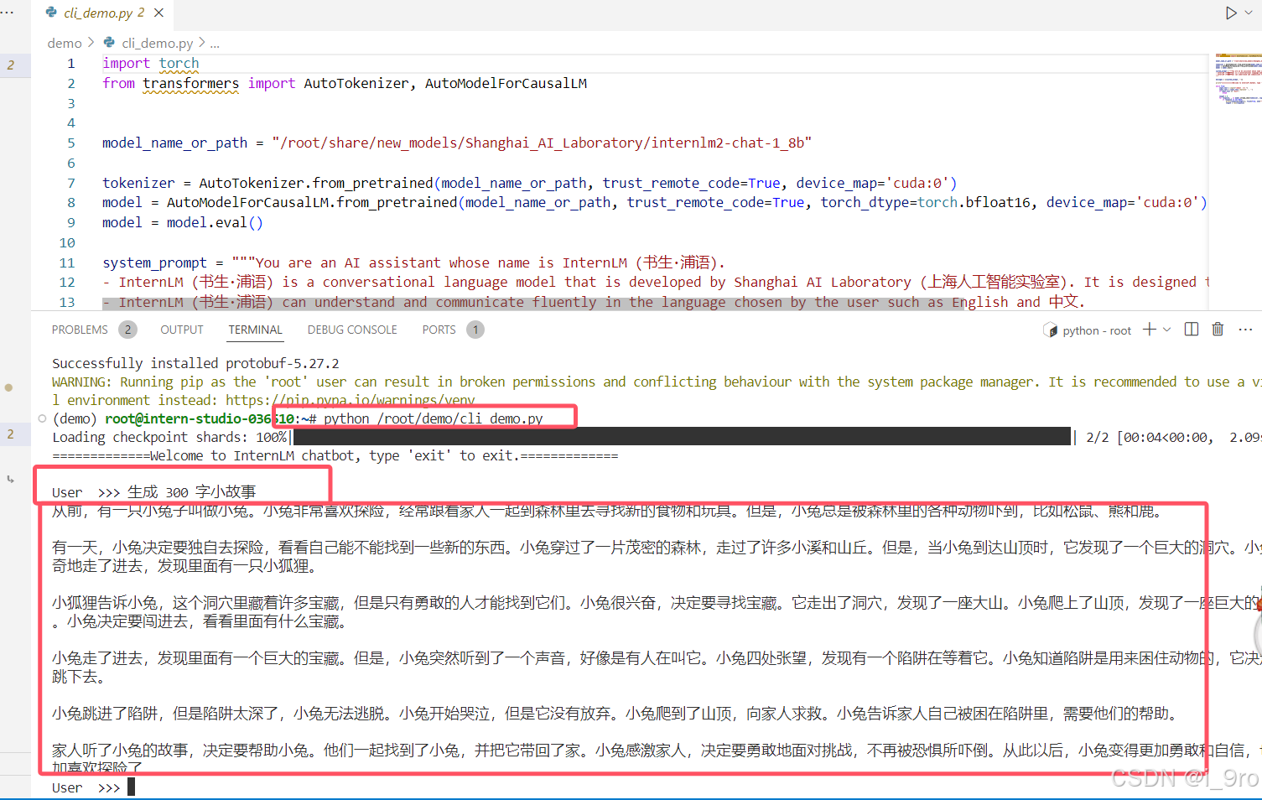Viewport: 1262px width, 800px height.
Task: Click 'Successfully installed protobuf-5.27.2' line
Action: pos(195,363)
